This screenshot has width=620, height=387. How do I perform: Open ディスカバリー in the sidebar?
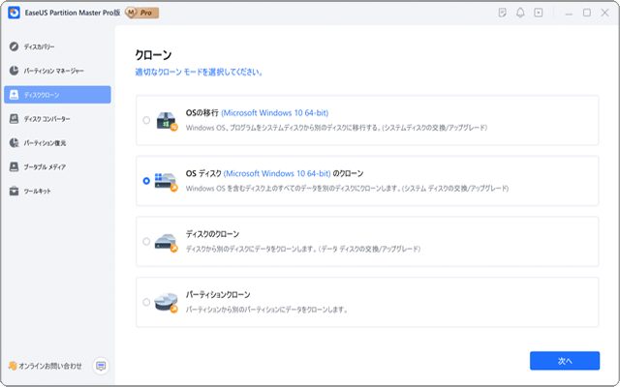coord(57,46)
